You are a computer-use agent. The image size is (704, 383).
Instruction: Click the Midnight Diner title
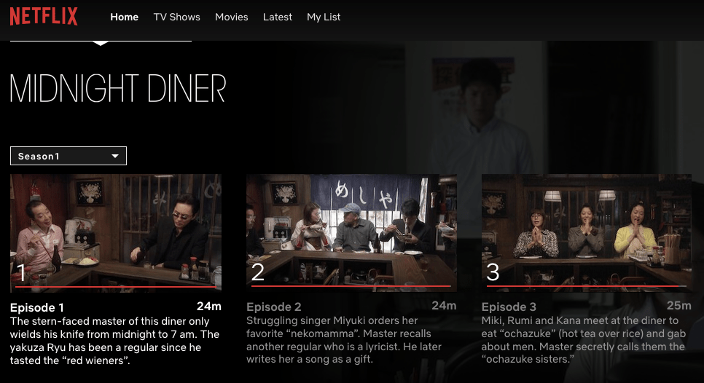(x=117, y=88)
